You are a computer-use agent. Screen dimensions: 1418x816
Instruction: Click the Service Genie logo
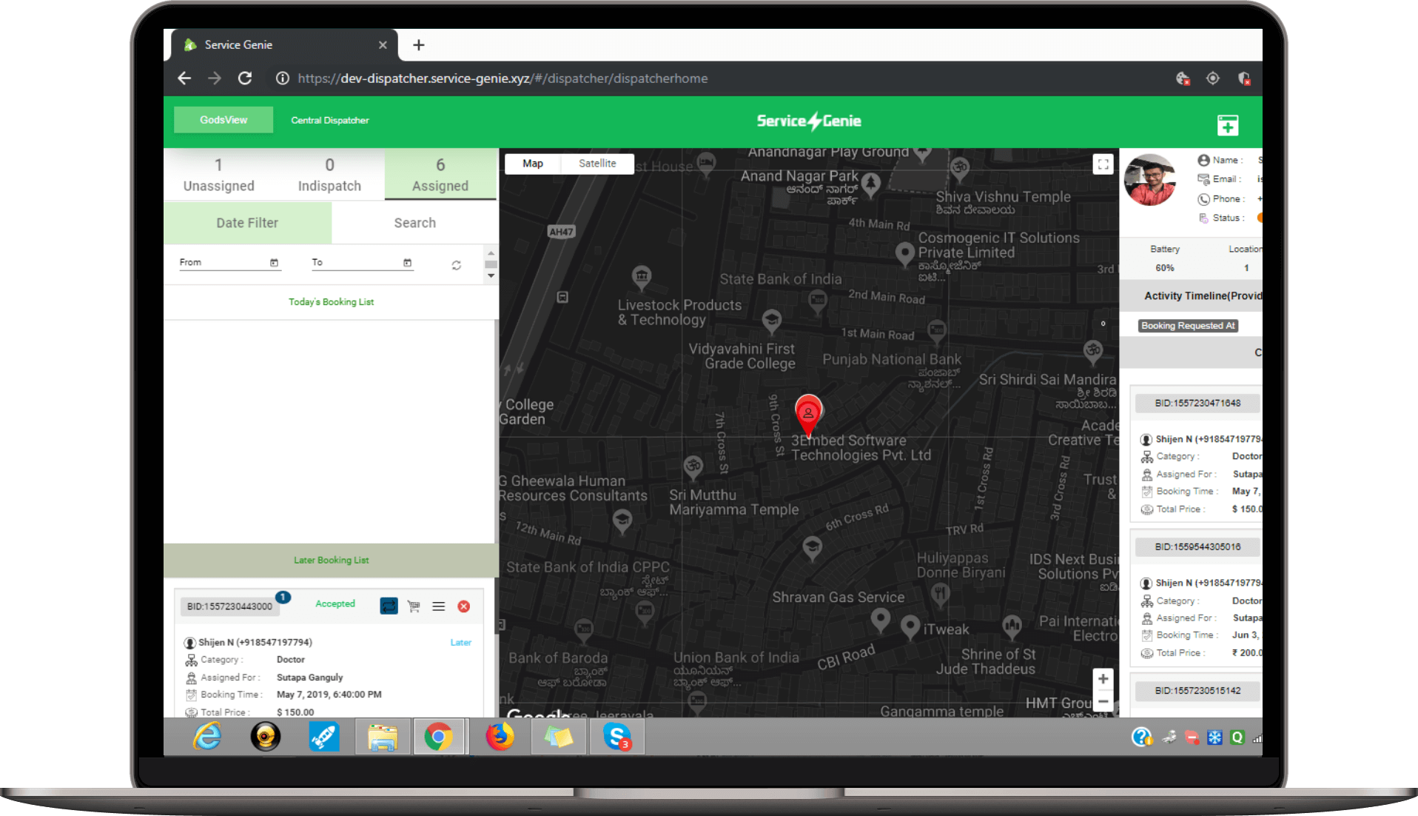809,121
